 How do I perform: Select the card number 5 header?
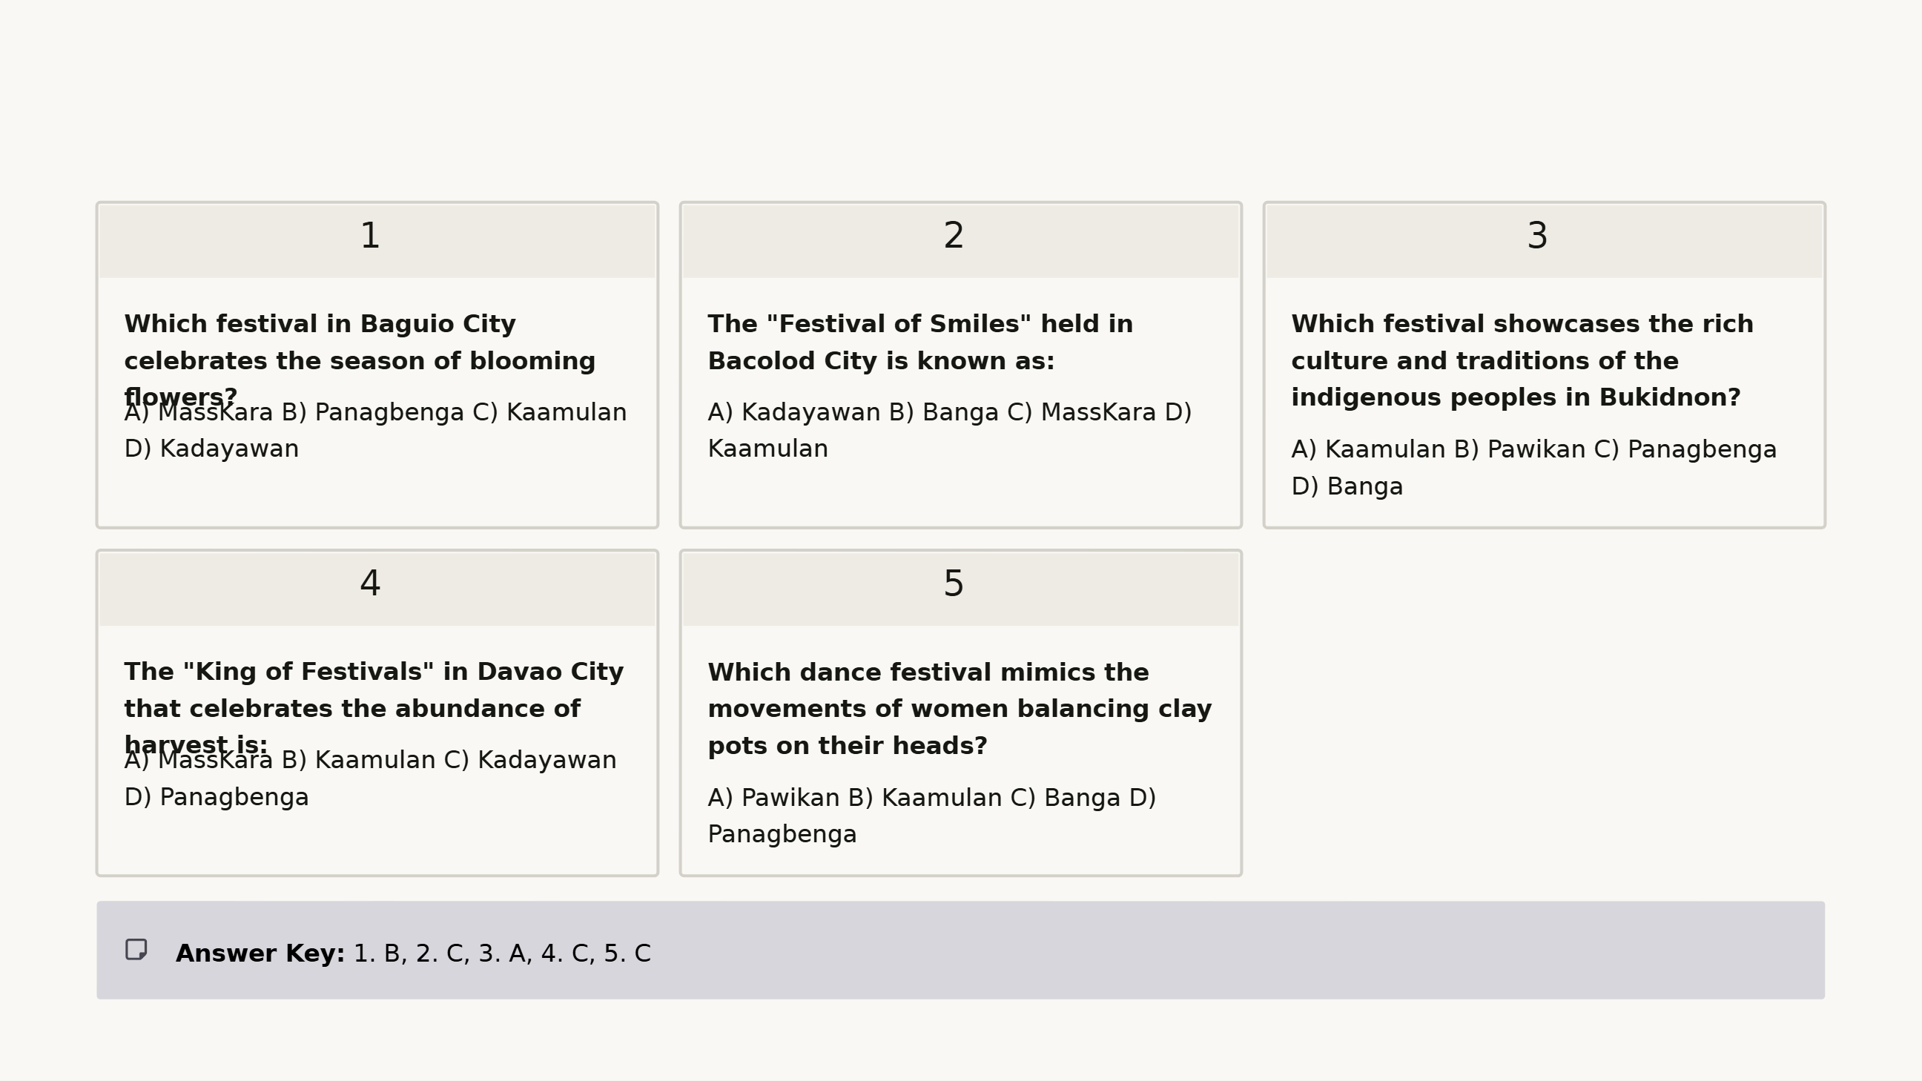(960, 589)
